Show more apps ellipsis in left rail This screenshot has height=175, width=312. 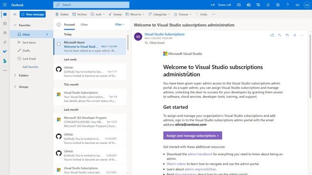coord(5,70)
